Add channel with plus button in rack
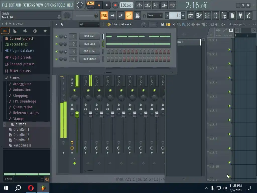This screenshot has height=193, width=257. (90, 71)
